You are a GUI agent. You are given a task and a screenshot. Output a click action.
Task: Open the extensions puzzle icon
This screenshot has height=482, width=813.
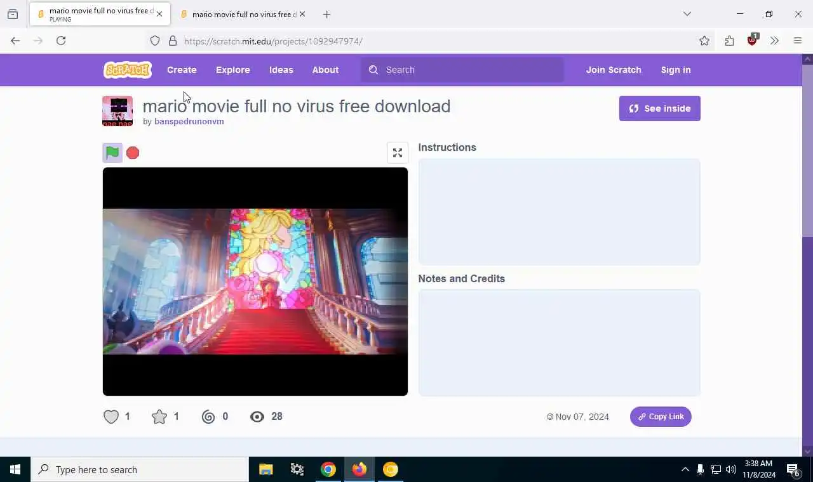(x=729, y=41)
